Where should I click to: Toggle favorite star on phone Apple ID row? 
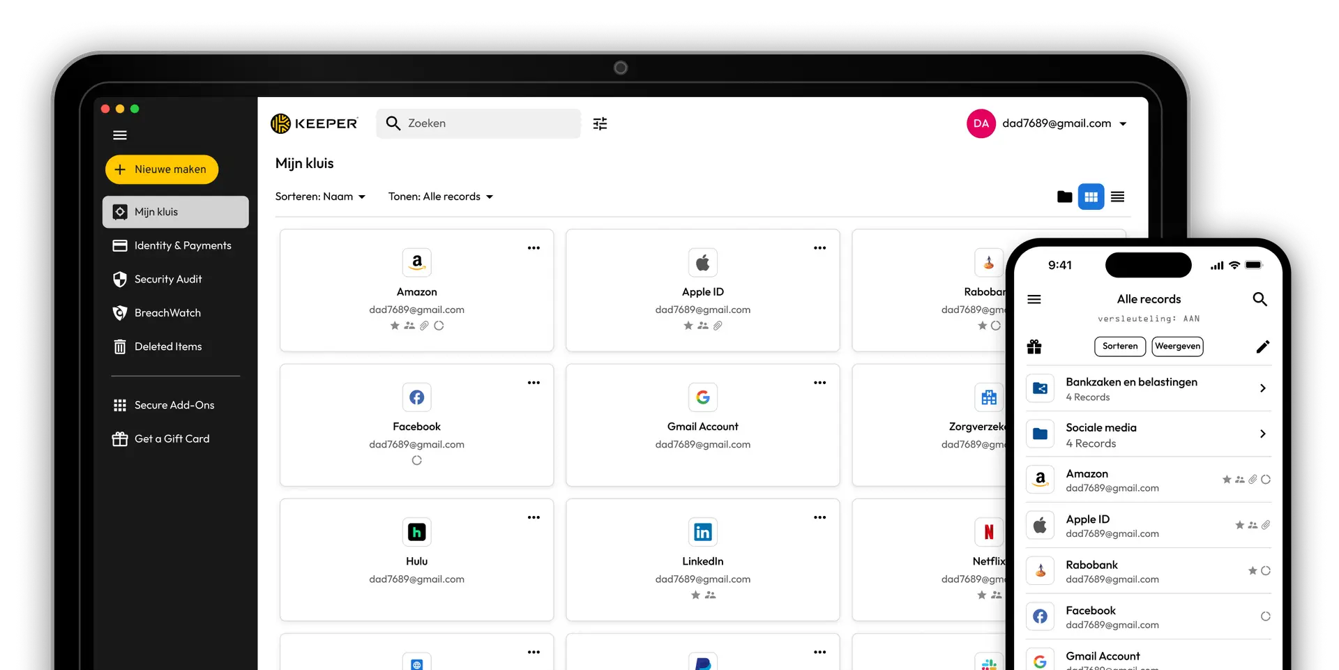[1239, 525]
